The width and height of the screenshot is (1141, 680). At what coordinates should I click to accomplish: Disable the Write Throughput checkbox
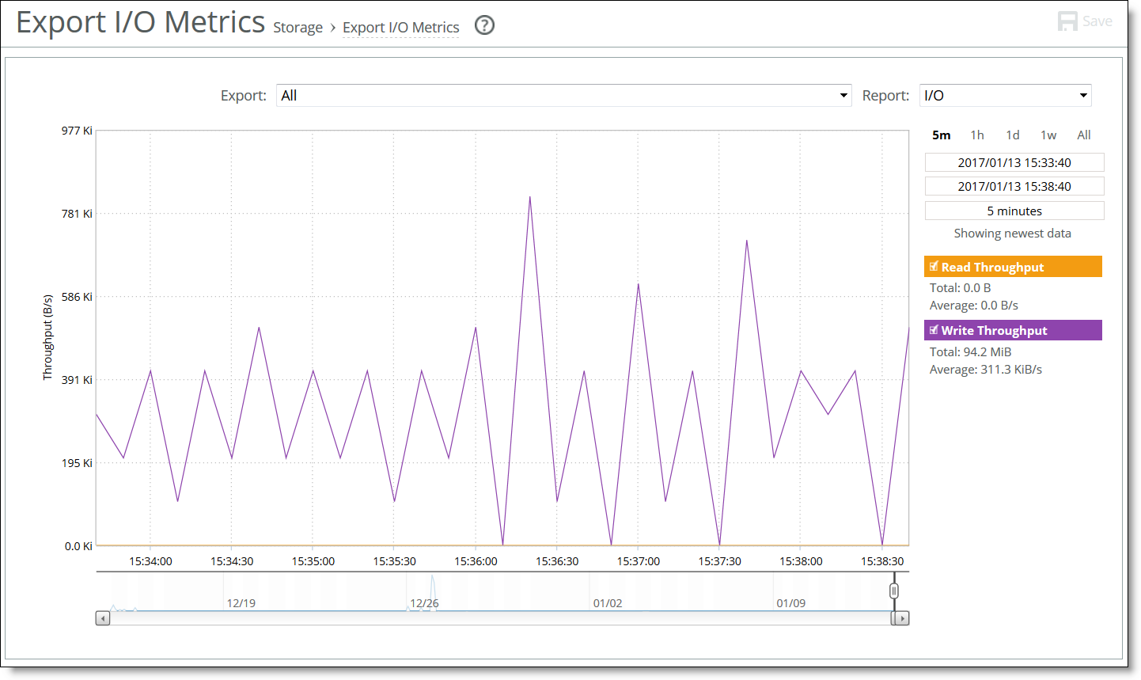point(934,330)
